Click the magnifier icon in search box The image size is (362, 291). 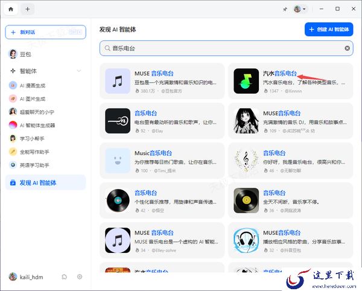click(107, 48)
